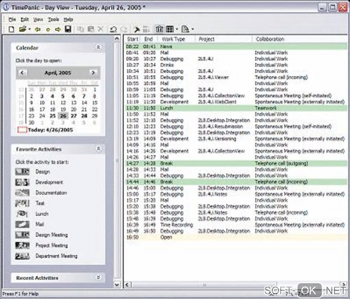Click the report document toolbar icon
Screen dimensions: 350x299
click(185, 29)
